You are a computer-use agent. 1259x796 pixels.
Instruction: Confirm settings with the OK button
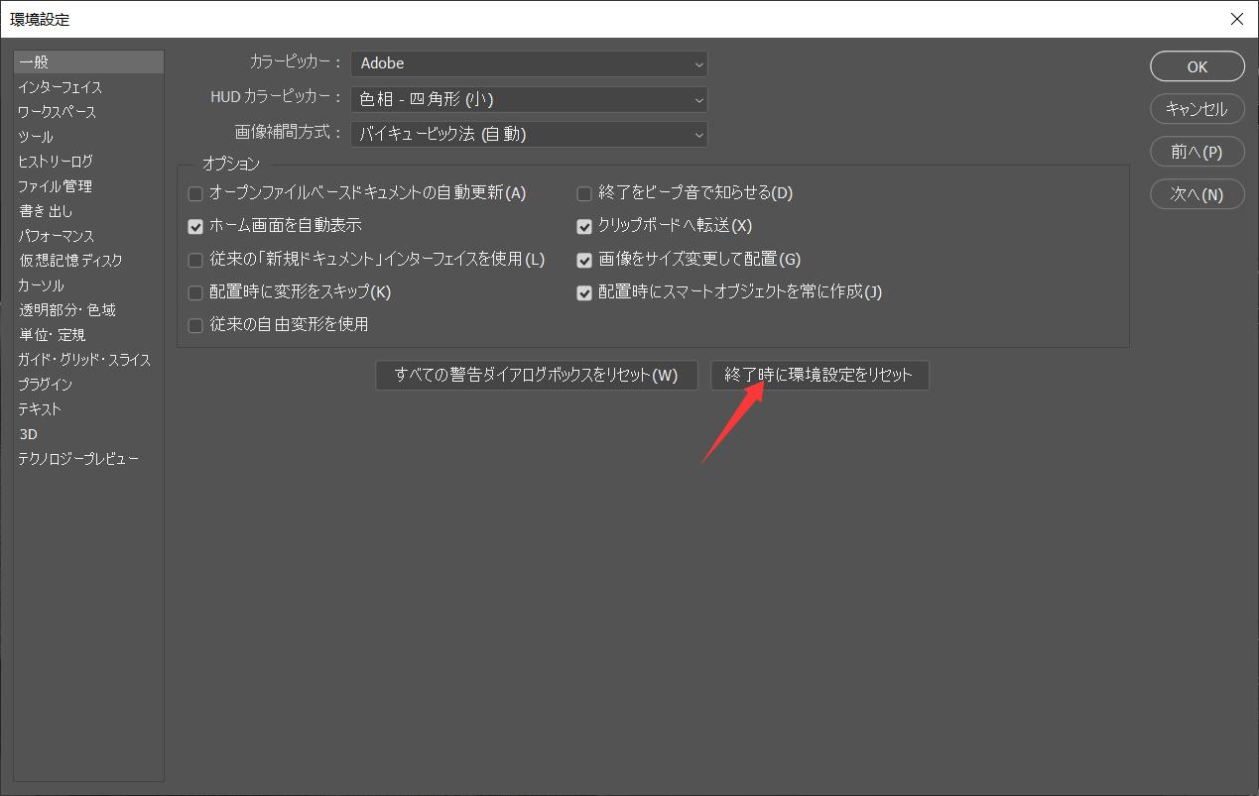pyautogui.click(x=1196, y=65)
